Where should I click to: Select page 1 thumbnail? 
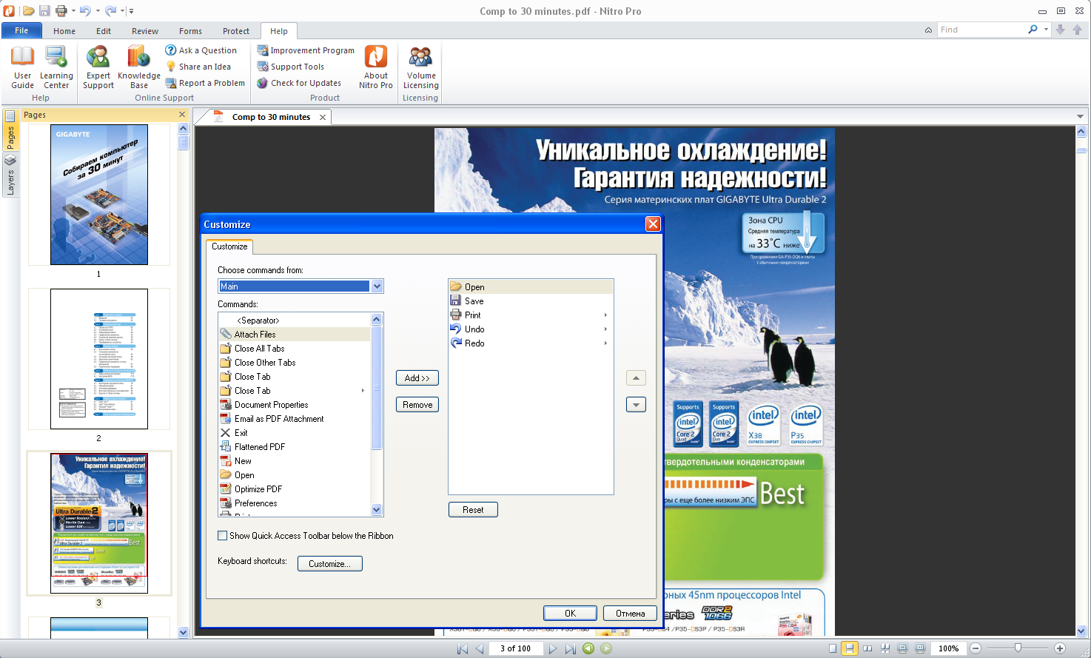(x=99, y=195)
